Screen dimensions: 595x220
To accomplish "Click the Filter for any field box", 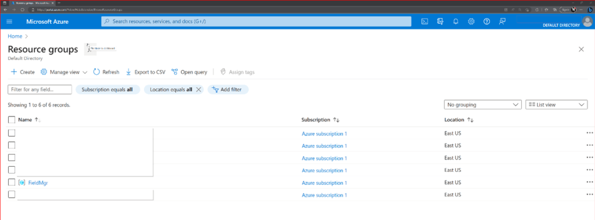I will [x=40, y=89].
